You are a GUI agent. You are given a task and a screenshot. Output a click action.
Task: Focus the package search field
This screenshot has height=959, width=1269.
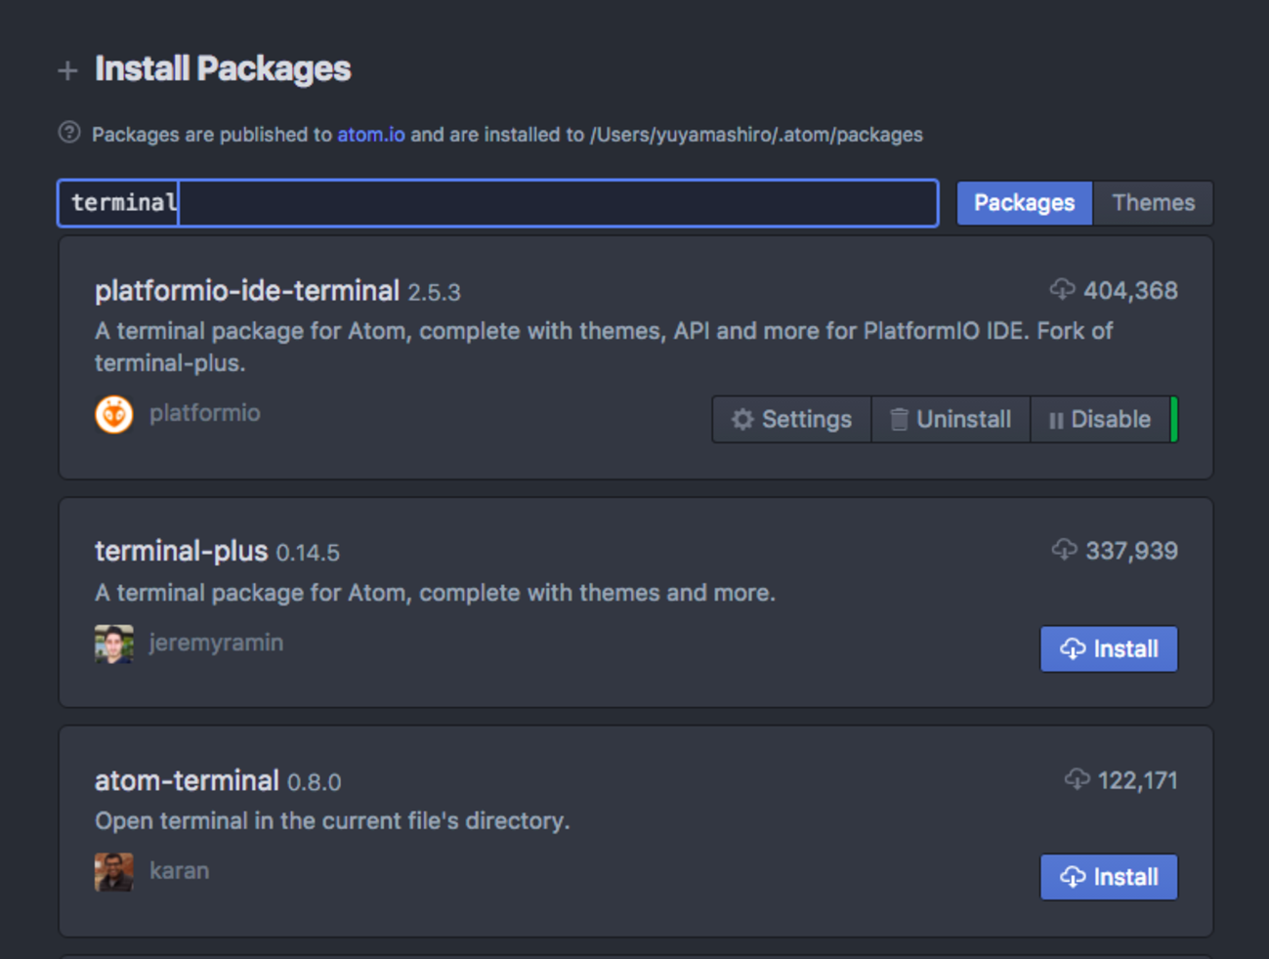point(498,203)
